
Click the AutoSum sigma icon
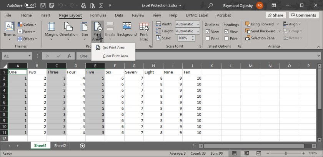(x=101, y=5)
